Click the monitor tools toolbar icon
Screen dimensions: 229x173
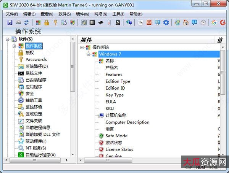coord(157,22)
